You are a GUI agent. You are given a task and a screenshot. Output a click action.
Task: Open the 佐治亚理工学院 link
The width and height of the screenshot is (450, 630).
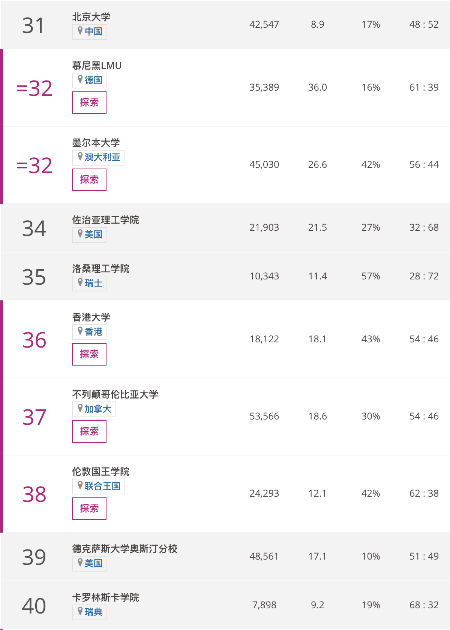tap(105, 220)
